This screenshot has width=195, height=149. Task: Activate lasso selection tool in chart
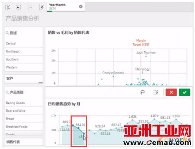[x=142, y=92]
